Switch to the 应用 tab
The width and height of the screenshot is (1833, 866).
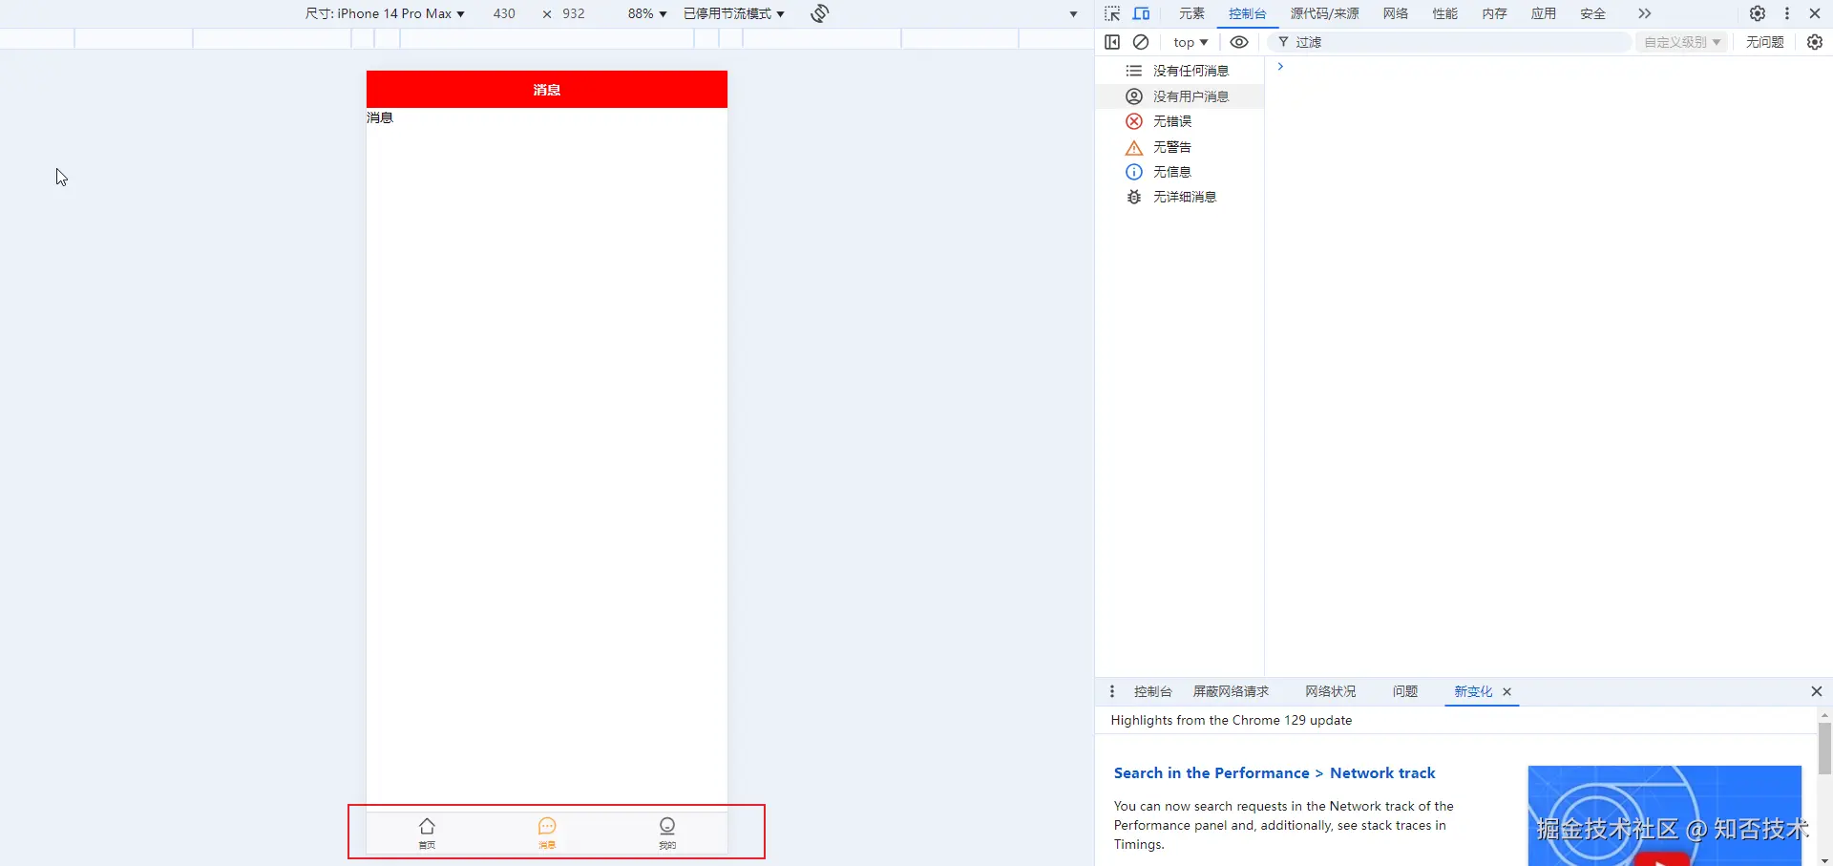1544,13
